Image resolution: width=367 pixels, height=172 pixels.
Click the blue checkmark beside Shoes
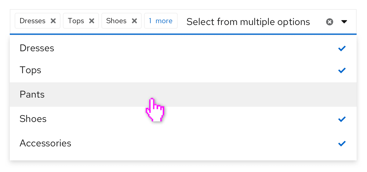(x=342, y=119)
